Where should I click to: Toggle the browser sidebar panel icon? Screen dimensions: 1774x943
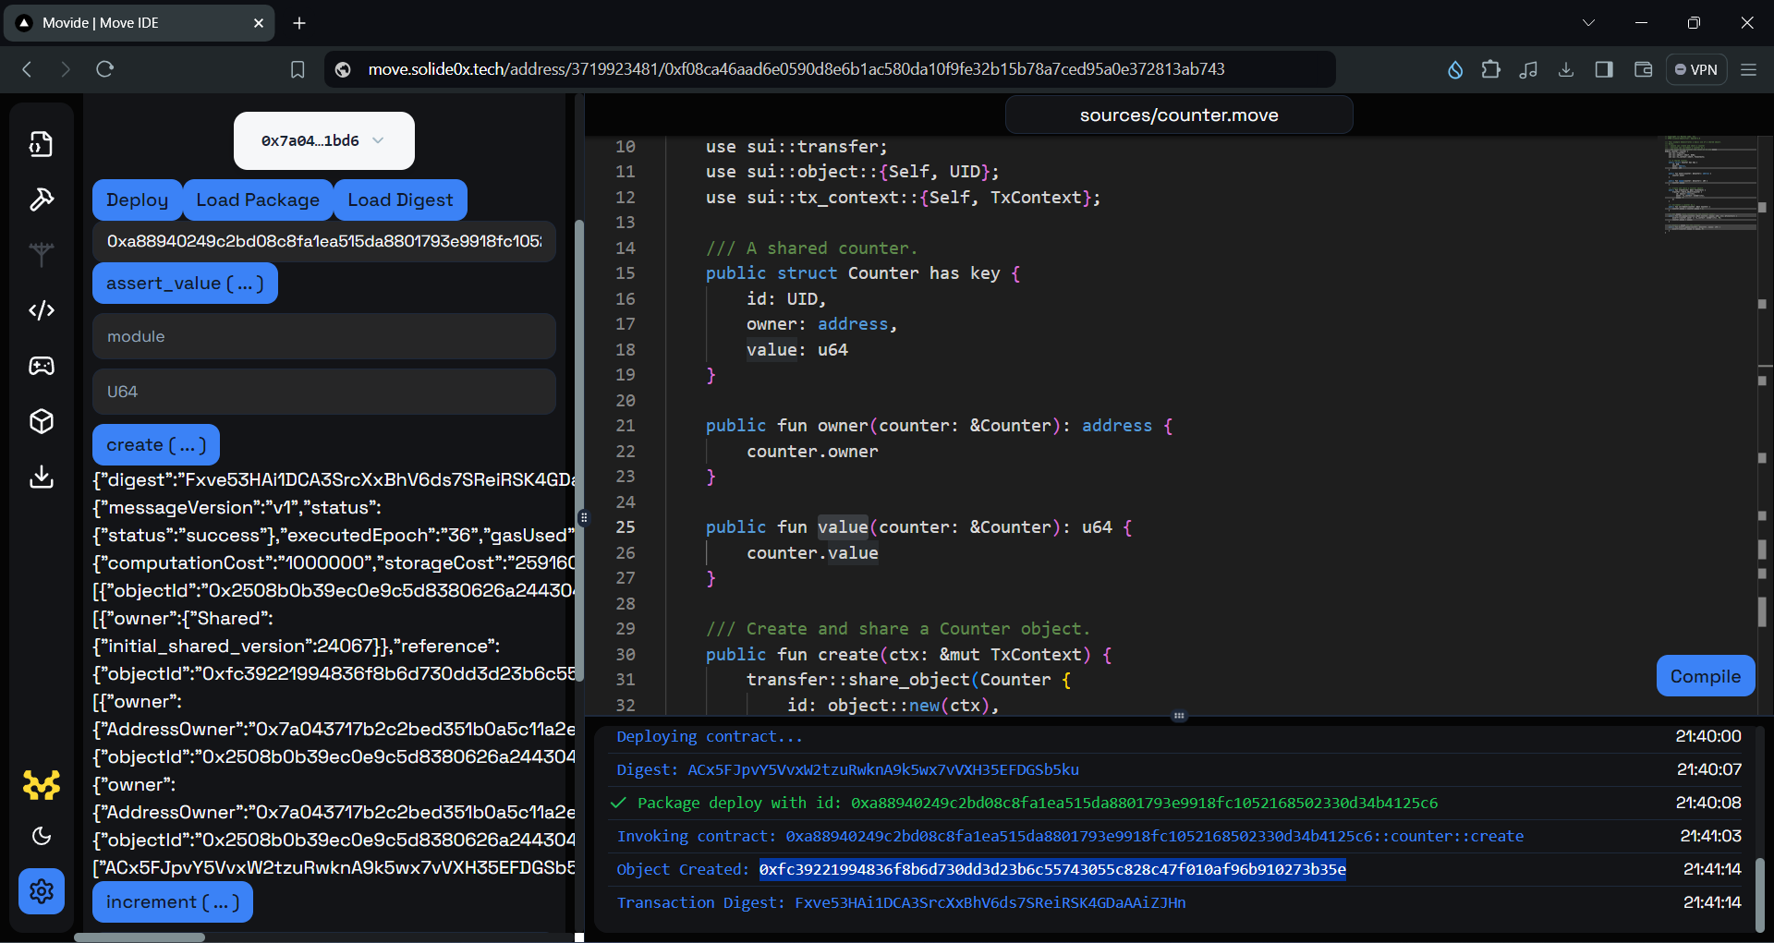point(1604,68)
